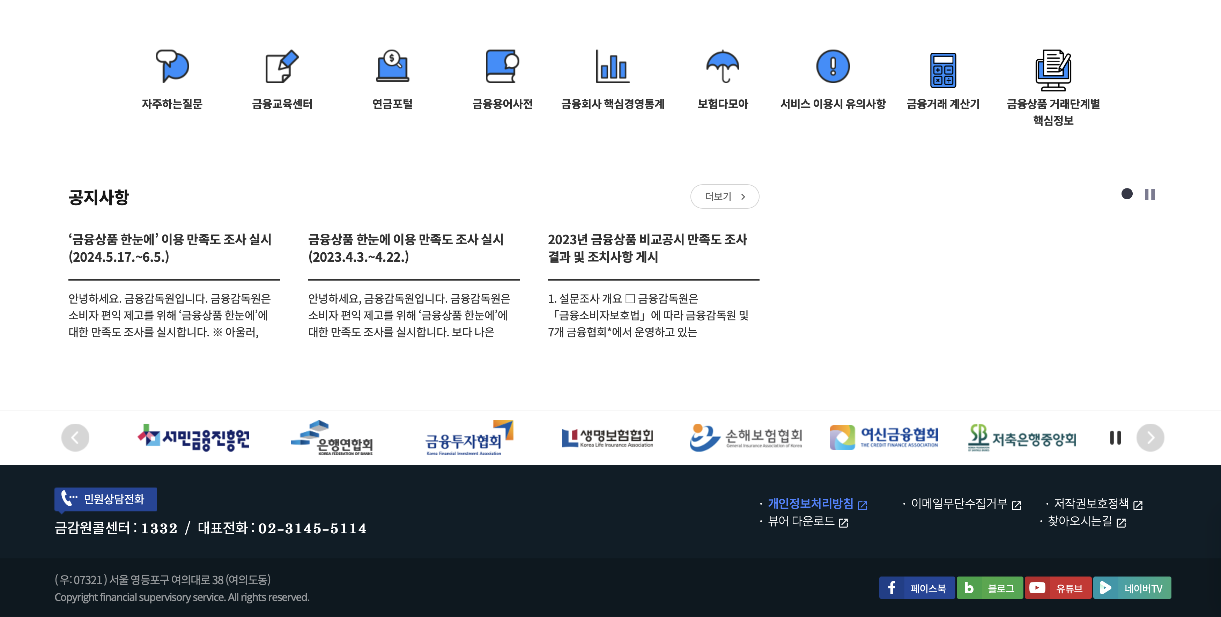Click the 금융용어사전 book icon
The image size is (1221, 617).
coord(502,66)
